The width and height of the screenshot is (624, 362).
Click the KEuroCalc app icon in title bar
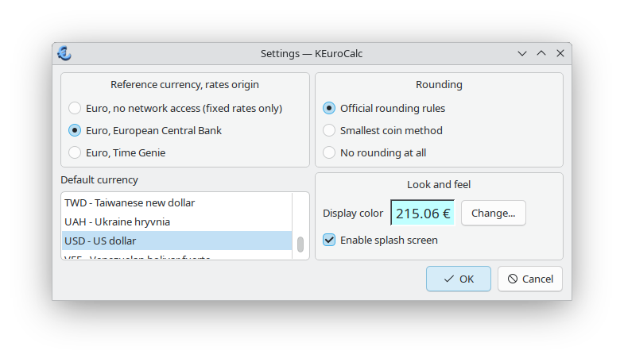coord(64,54)
